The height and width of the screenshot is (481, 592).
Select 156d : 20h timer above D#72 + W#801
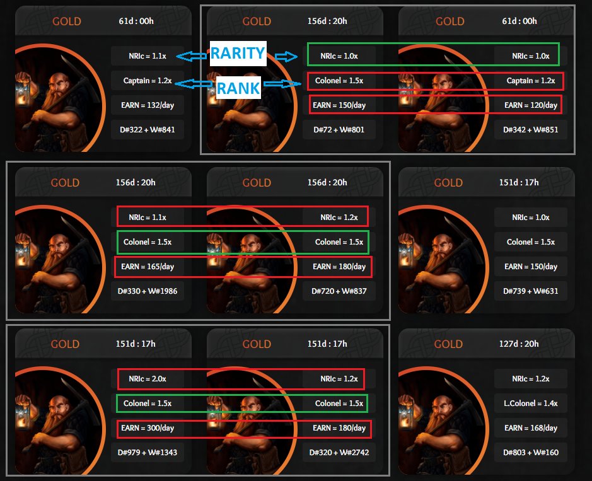[x=327, y=21]
